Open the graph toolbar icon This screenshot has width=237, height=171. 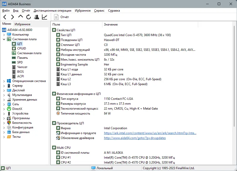pos(44,17)
